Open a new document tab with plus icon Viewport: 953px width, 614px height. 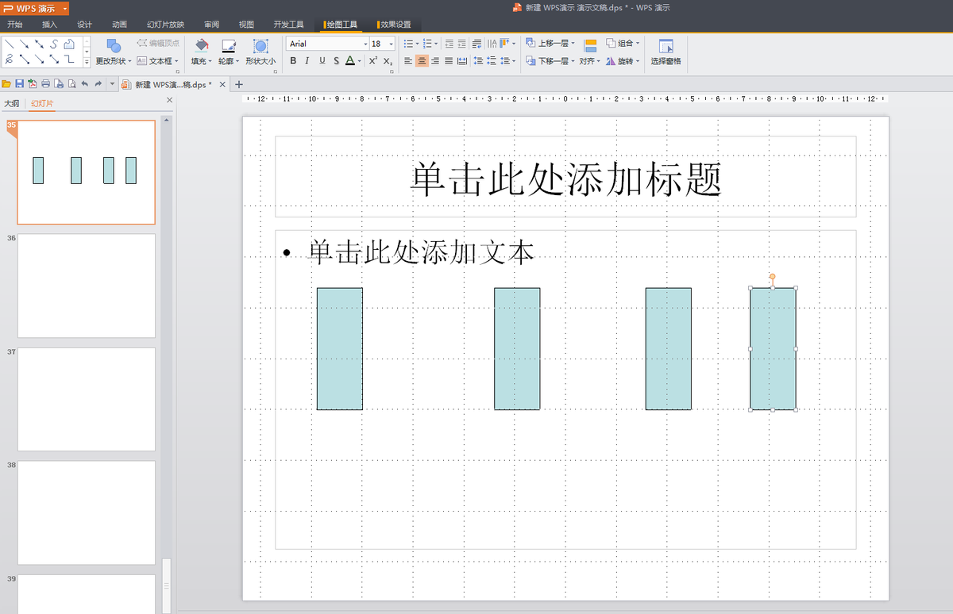coord(239,84)
